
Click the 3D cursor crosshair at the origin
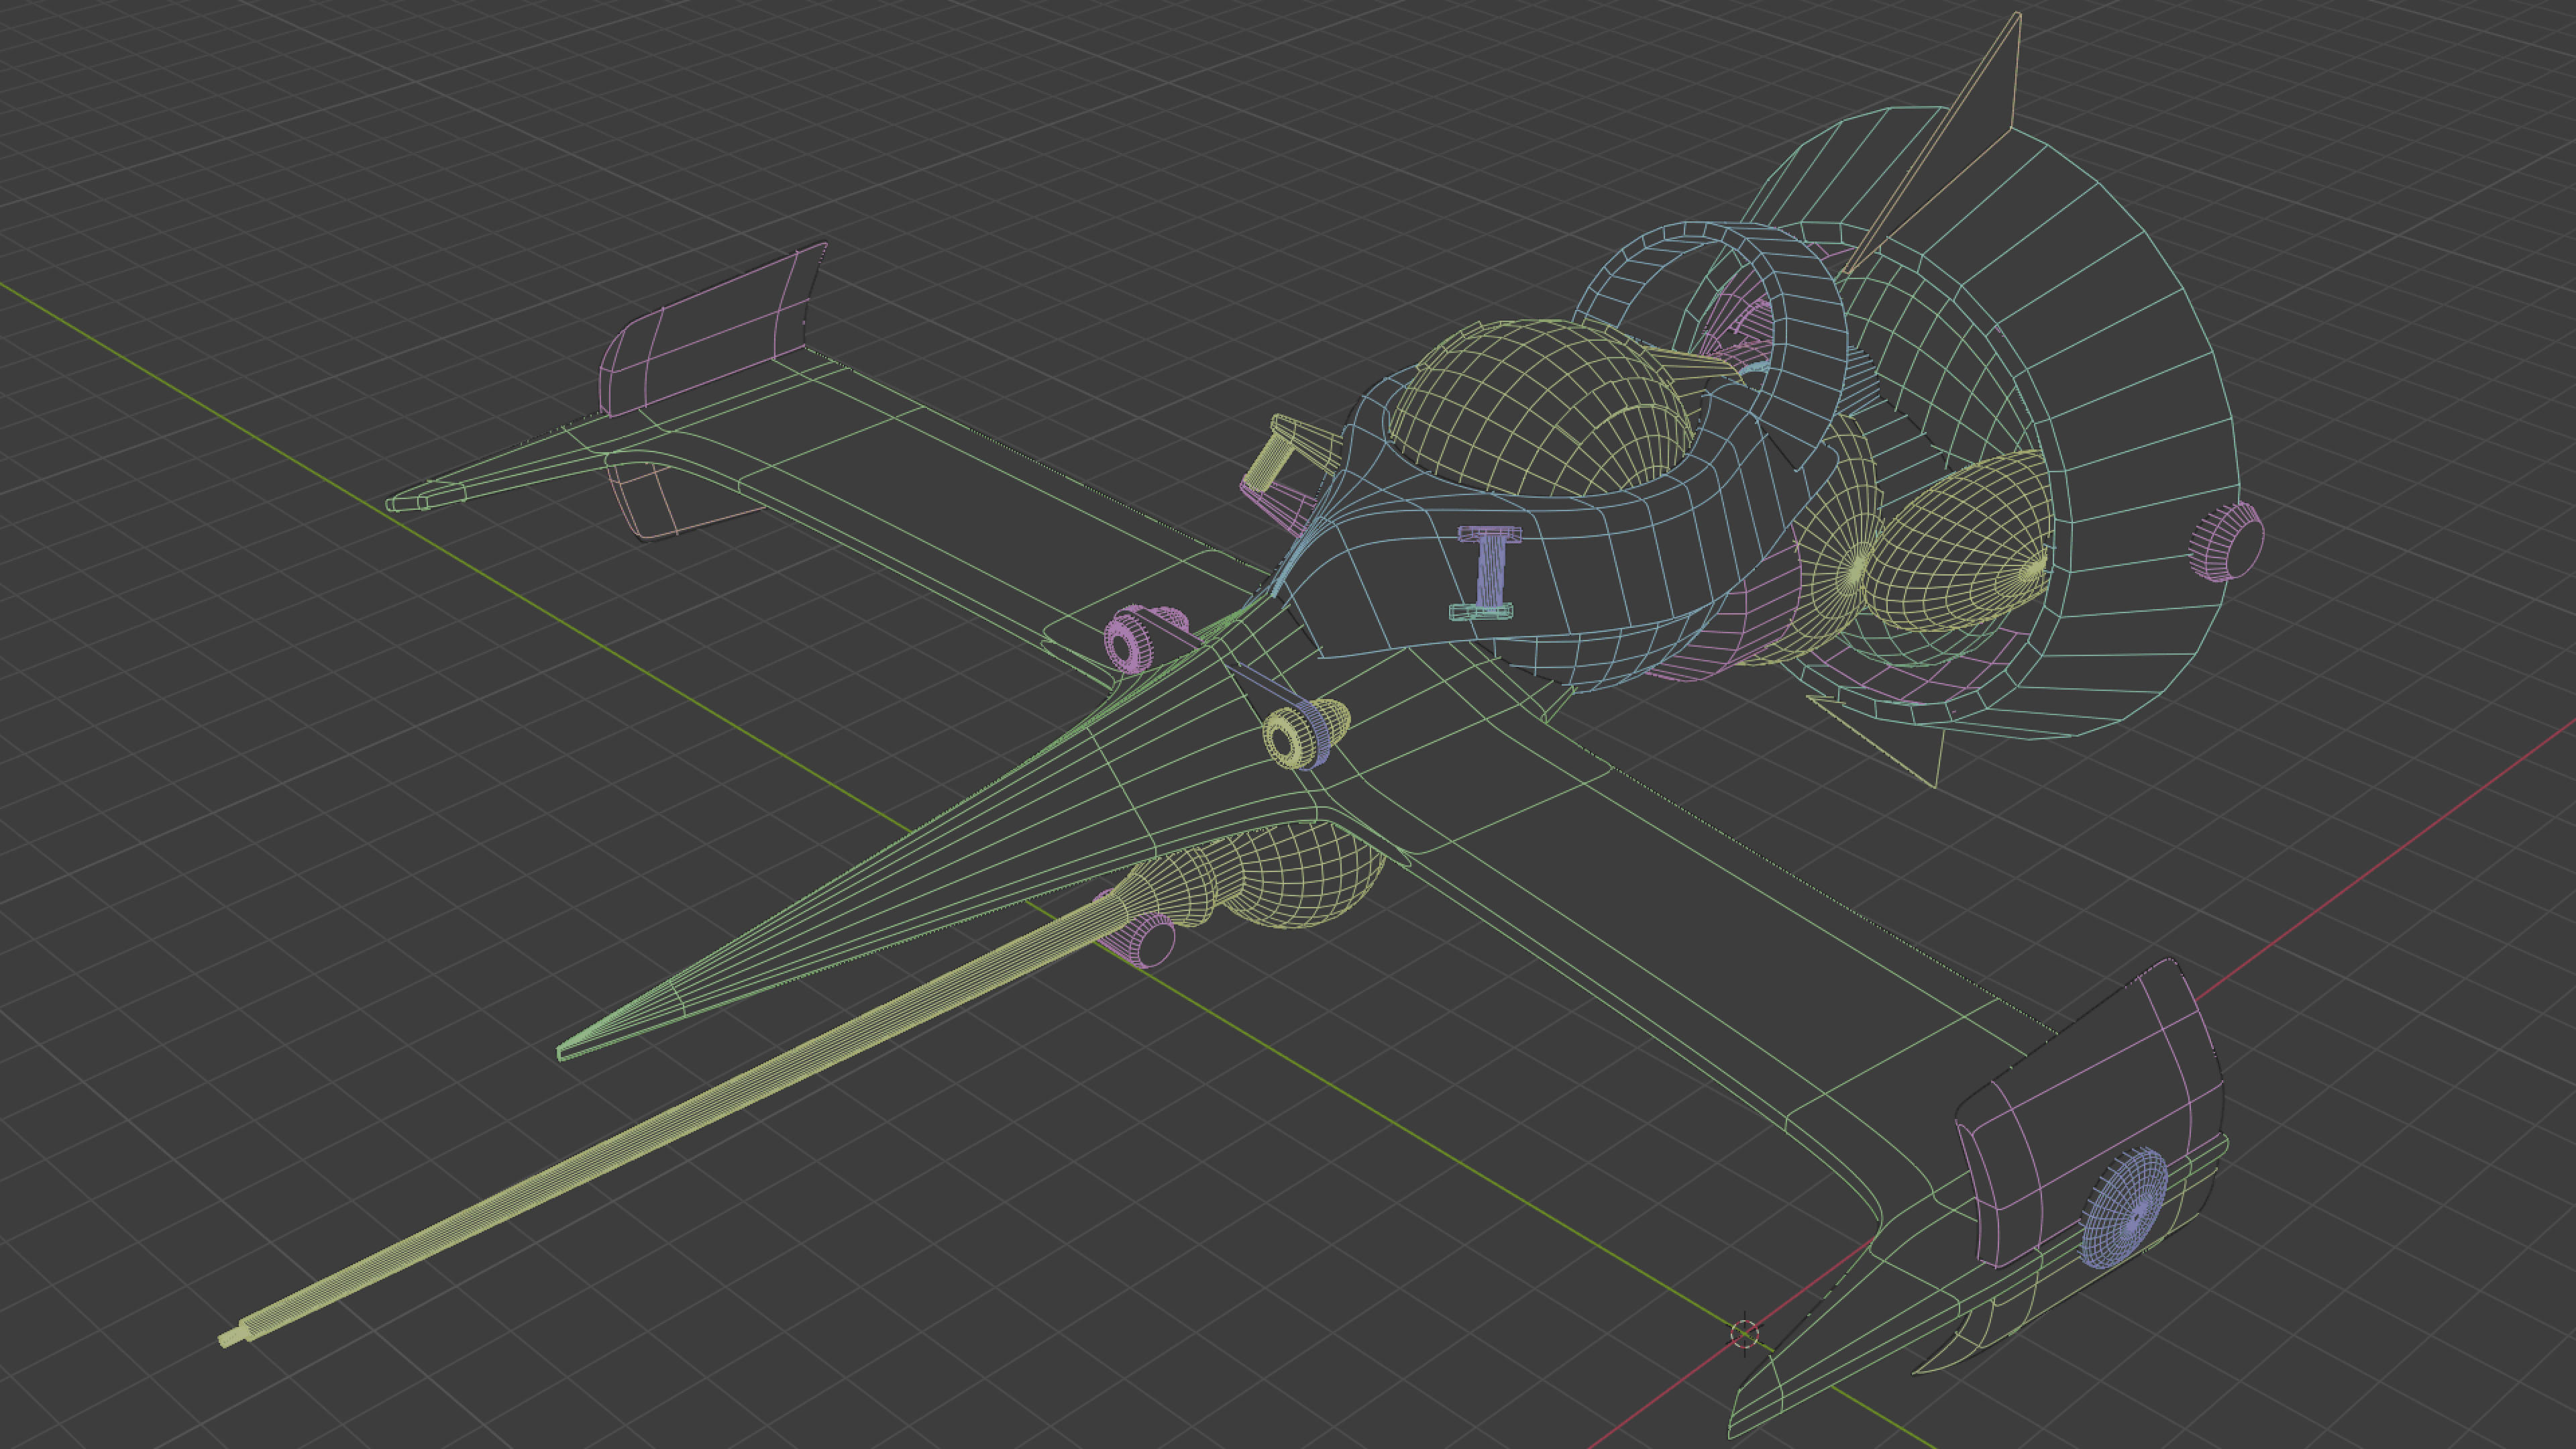point(1744,1333)
